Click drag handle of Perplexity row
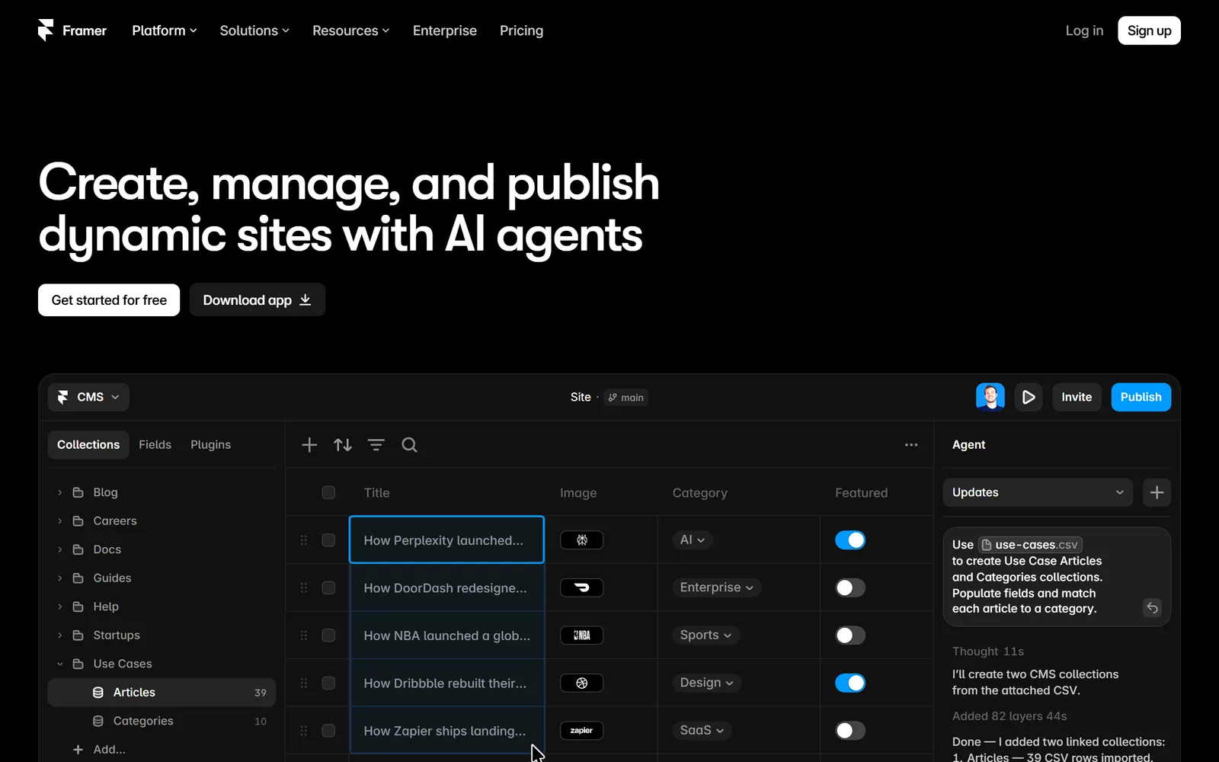The image size is (1219, 762). coord(304,540)
